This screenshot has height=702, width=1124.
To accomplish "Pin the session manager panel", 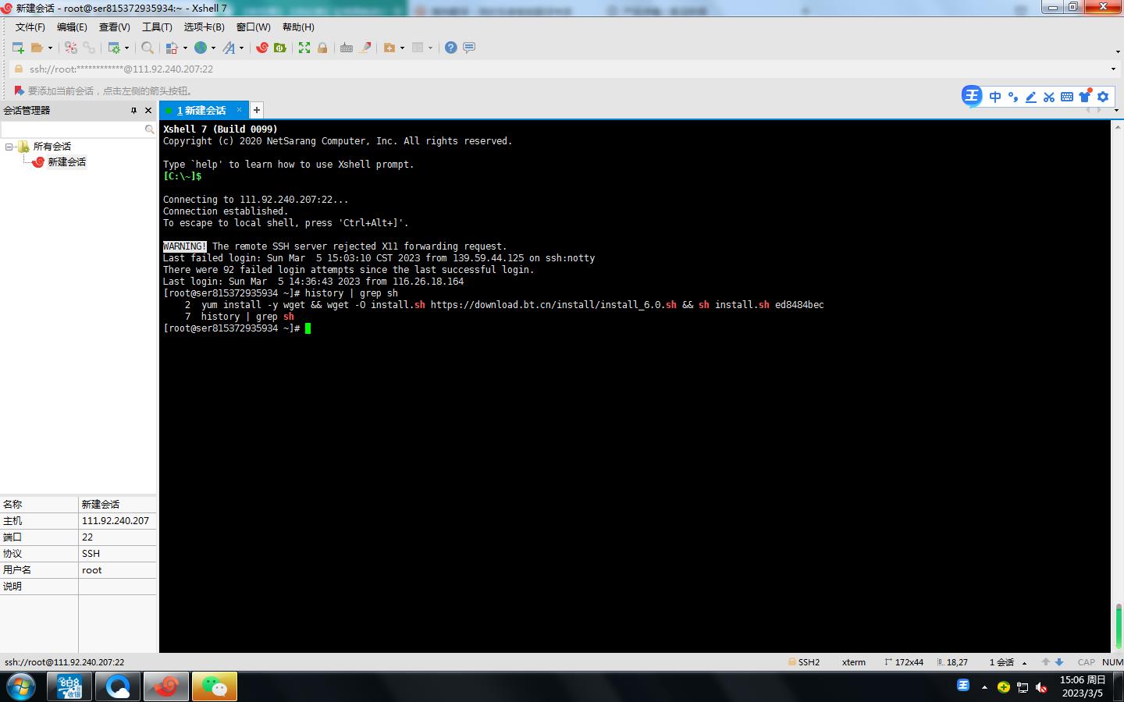I will [x=133, y=110].
